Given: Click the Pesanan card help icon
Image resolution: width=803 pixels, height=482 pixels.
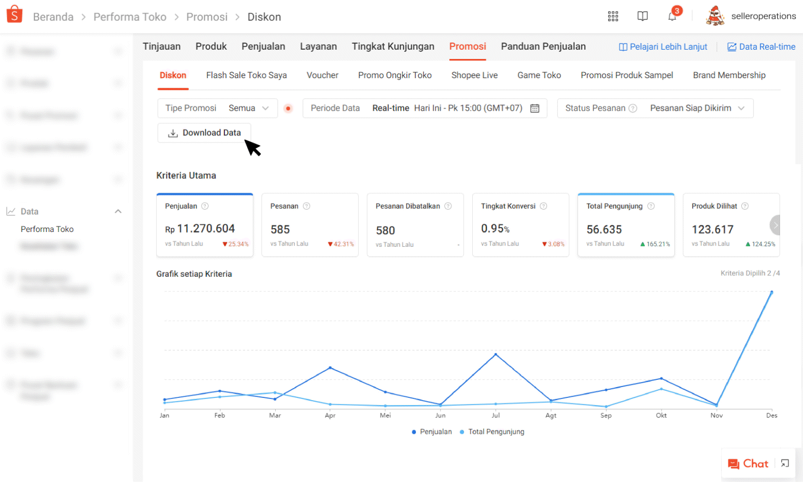Looking at the screenshot, I should click(306, 206).
